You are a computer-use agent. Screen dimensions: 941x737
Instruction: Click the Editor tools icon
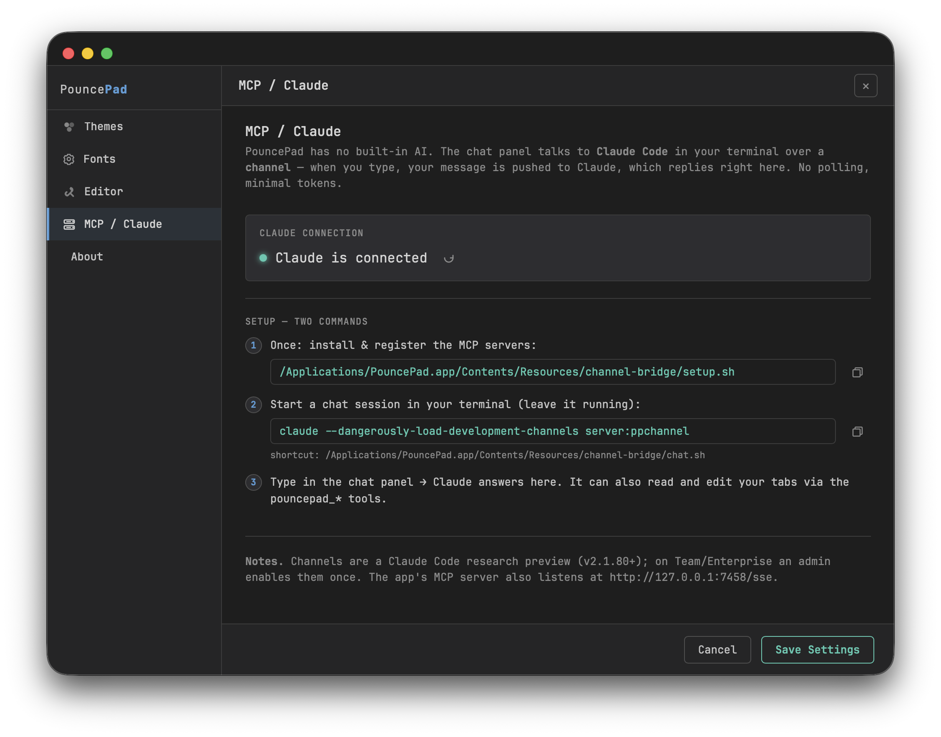coord(69,192)
